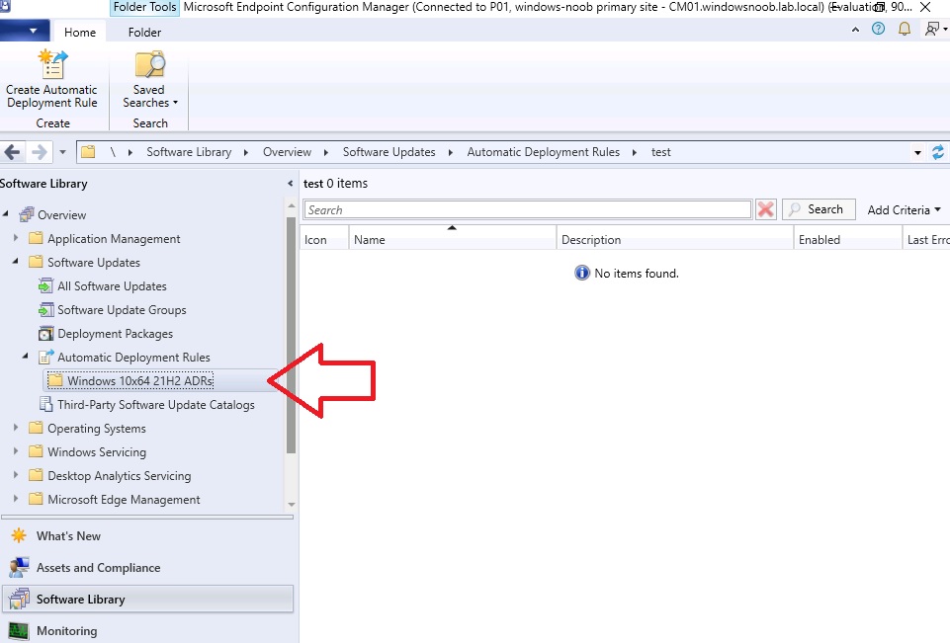Click the Overview node icon
The height and width of the screenshot is (643, 950).
[27, 215]
